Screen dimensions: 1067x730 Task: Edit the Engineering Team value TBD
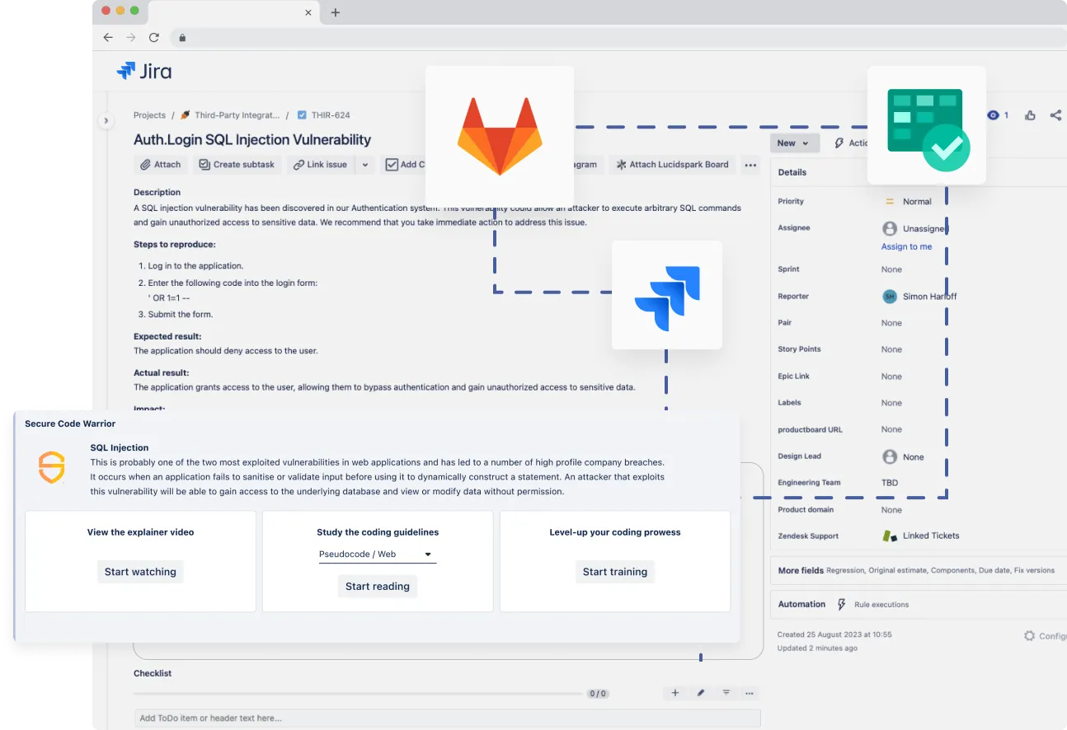pos(890,483)
